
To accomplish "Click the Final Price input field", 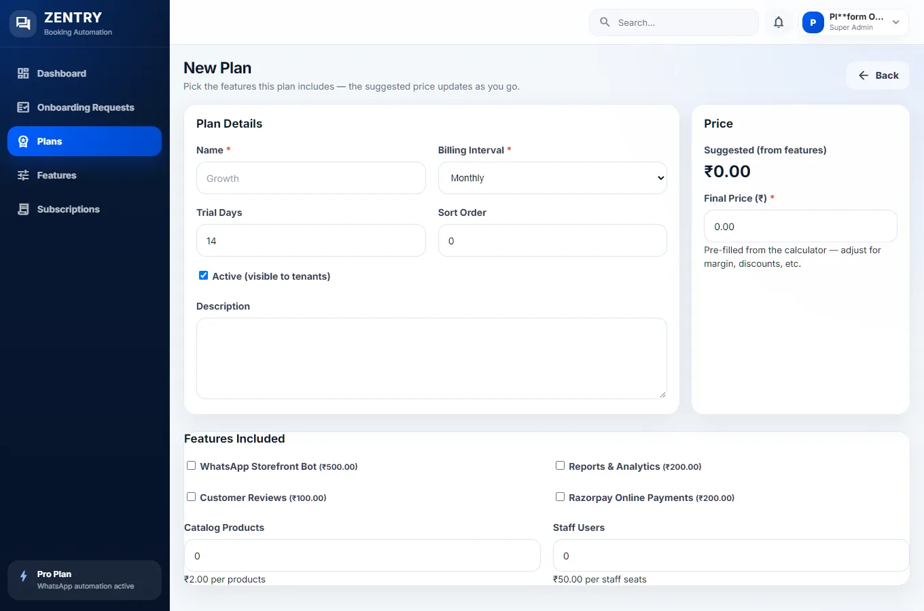I will click(800, 226).
